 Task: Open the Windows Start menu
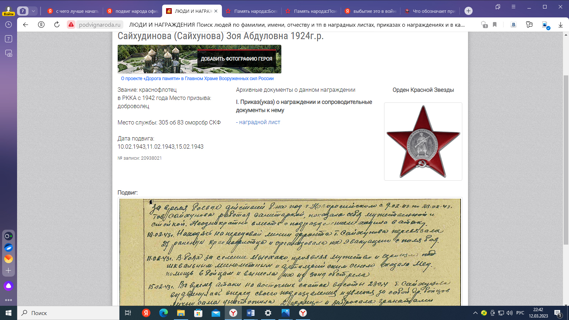(x=9, y=313)
